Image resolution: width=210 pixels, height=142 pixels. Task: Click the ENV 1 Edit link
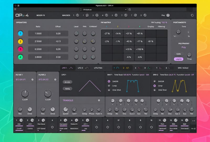147,75
